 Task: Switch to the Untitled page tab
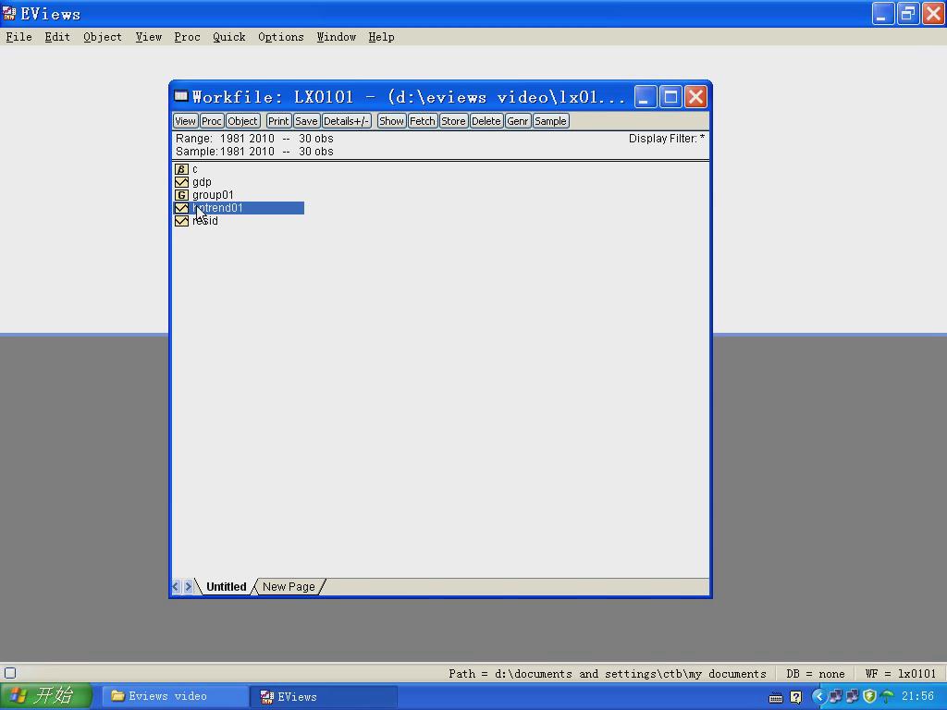226,587
